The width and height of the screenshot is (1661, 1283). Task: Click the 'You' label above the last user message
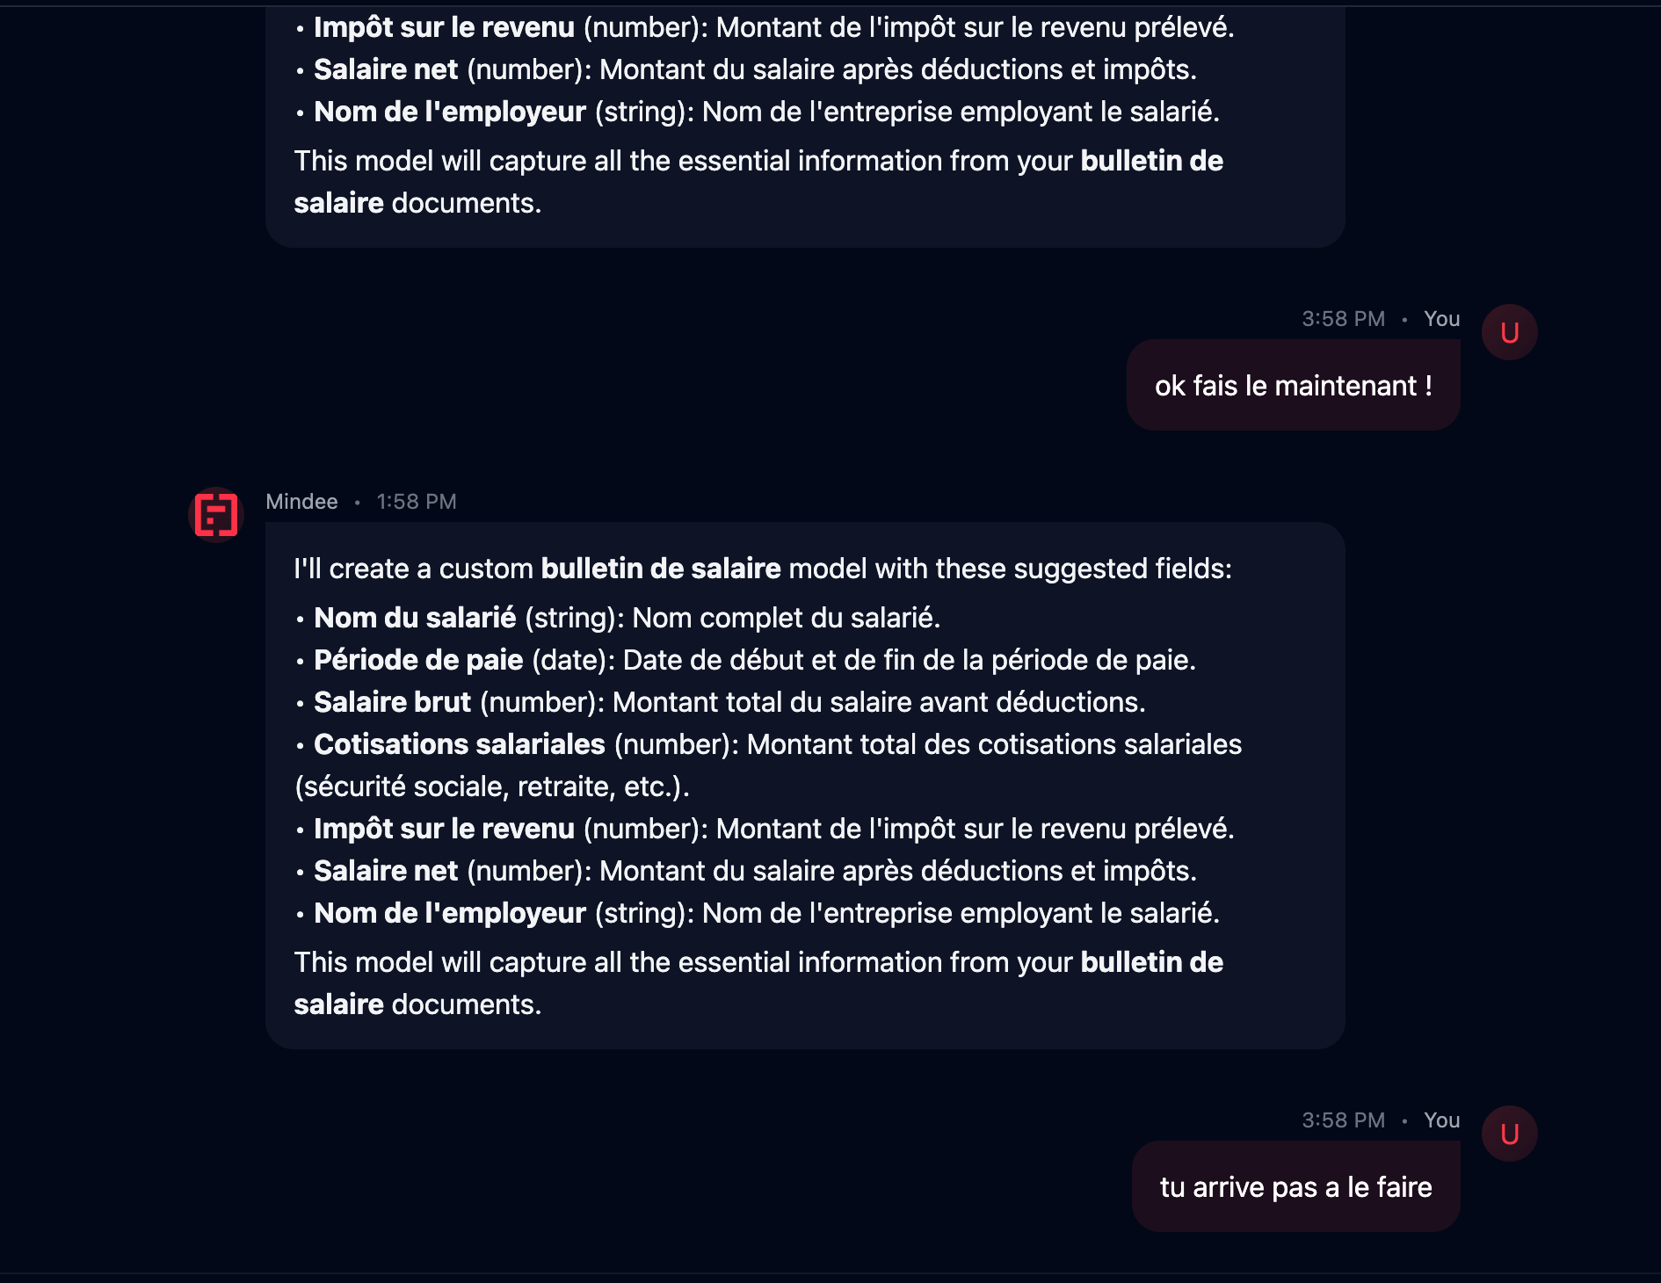pyautogui.click(x=1442, y=1120)
